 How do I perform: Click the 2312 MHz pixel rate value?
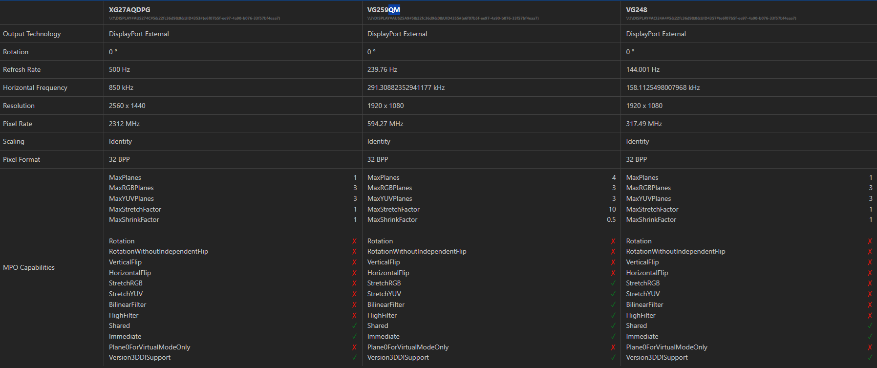coord(124,124)
